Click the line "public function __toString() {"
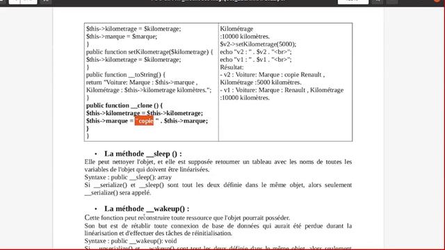The width and height of the screenshot is (445, 250). click(126, 74)
